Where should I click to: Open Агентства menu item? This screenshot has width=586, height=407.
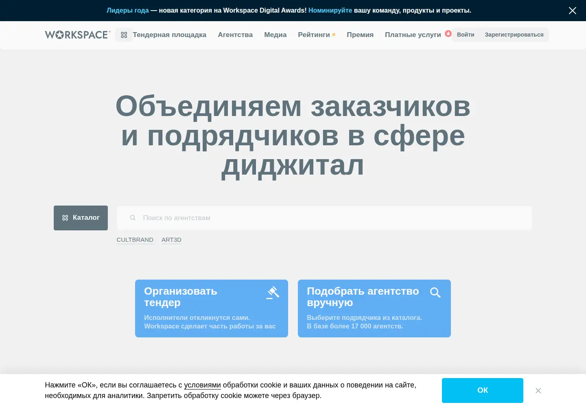point(235,35)
